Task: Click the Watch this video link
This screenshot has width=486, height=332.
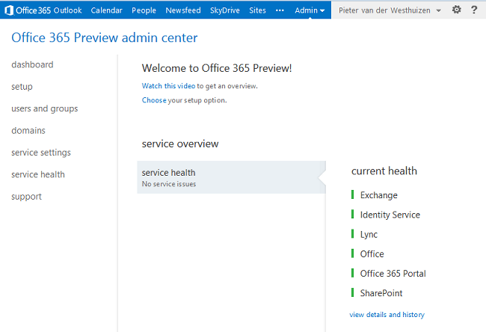Action: (x=169, y=86)
